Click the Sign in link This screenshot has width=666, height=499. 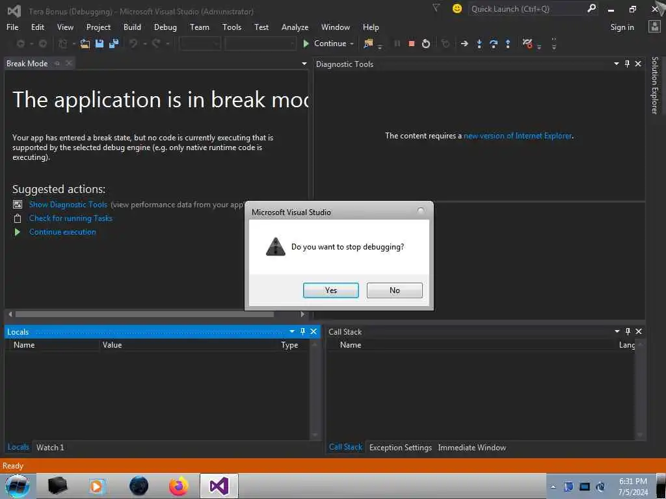622,27
